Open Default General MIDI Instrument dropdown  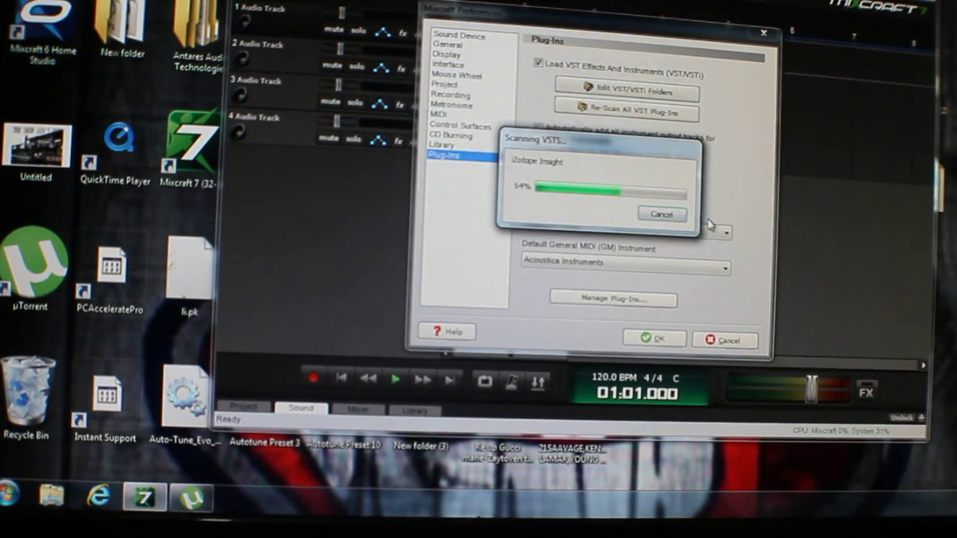click(626, 263)
